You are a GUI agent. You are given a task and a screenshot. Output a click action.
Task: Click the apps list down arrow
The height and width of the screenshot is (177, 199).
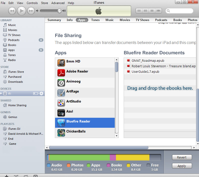pyautogui.click(x=116, y=136)
